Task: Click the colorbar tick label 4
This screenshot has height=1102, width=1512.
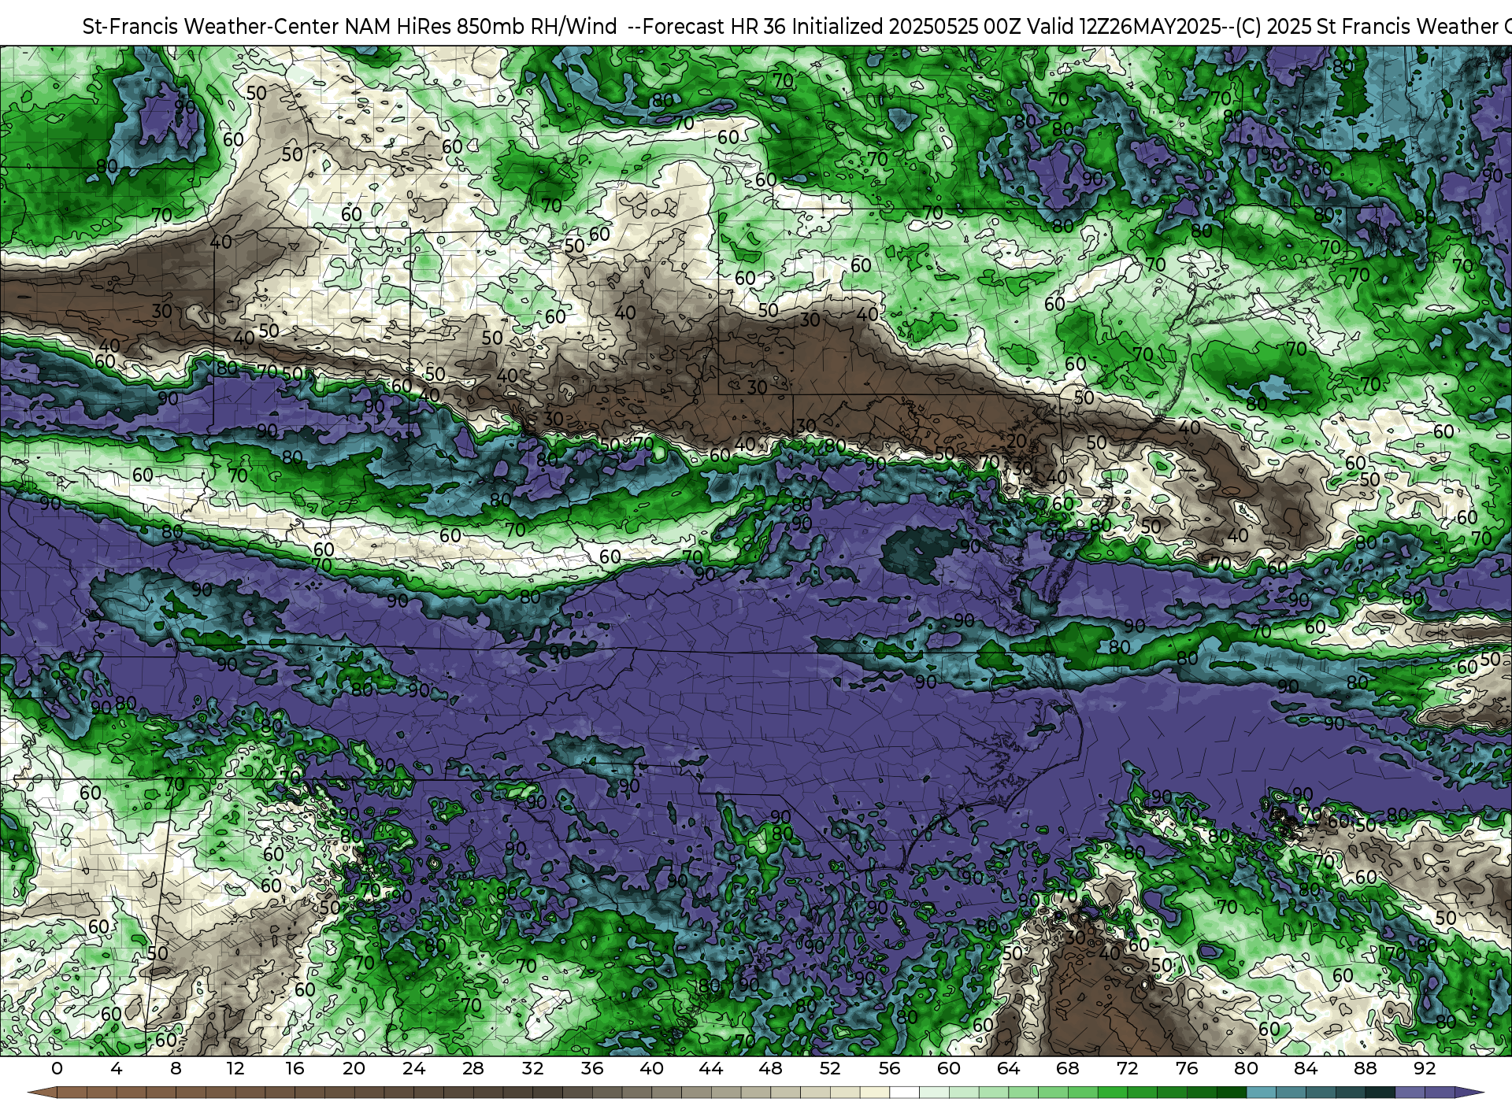Action: [117, 1068]
